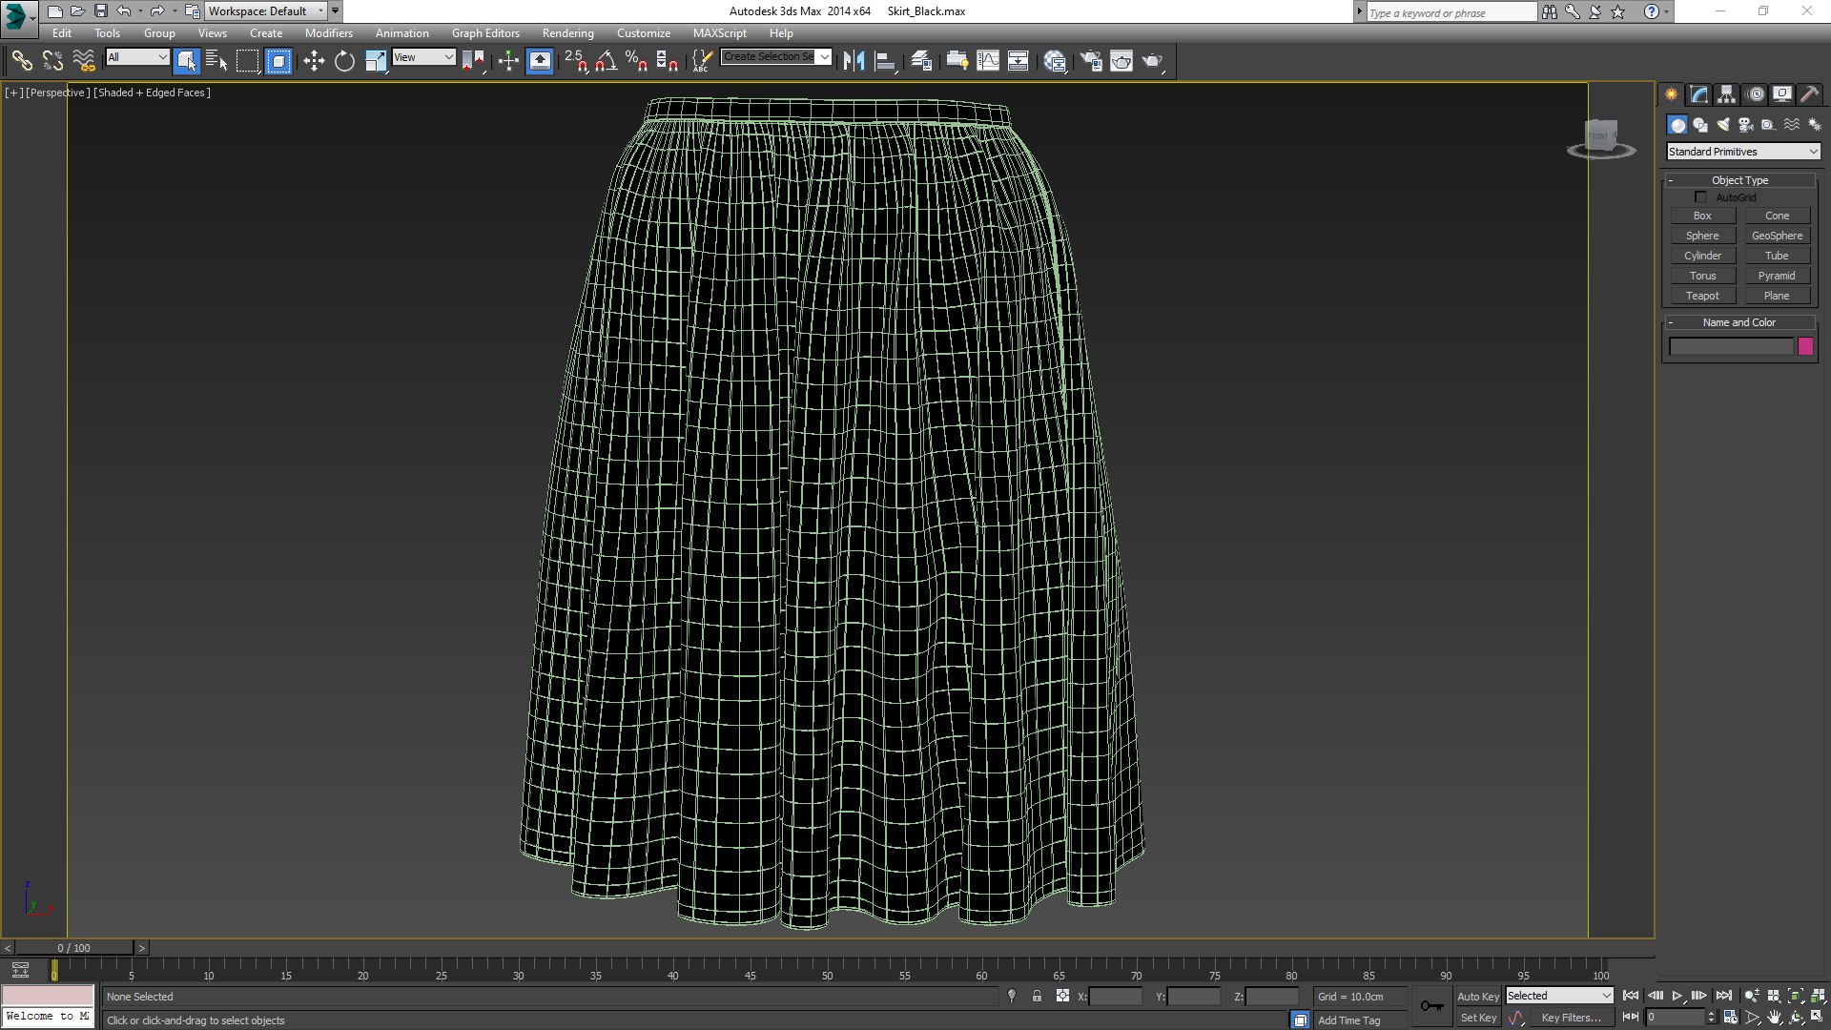Open the Workspace: Default dropdown
Screen dimensions: 1831x1030
pyautogui.click(x=266, y=11)
